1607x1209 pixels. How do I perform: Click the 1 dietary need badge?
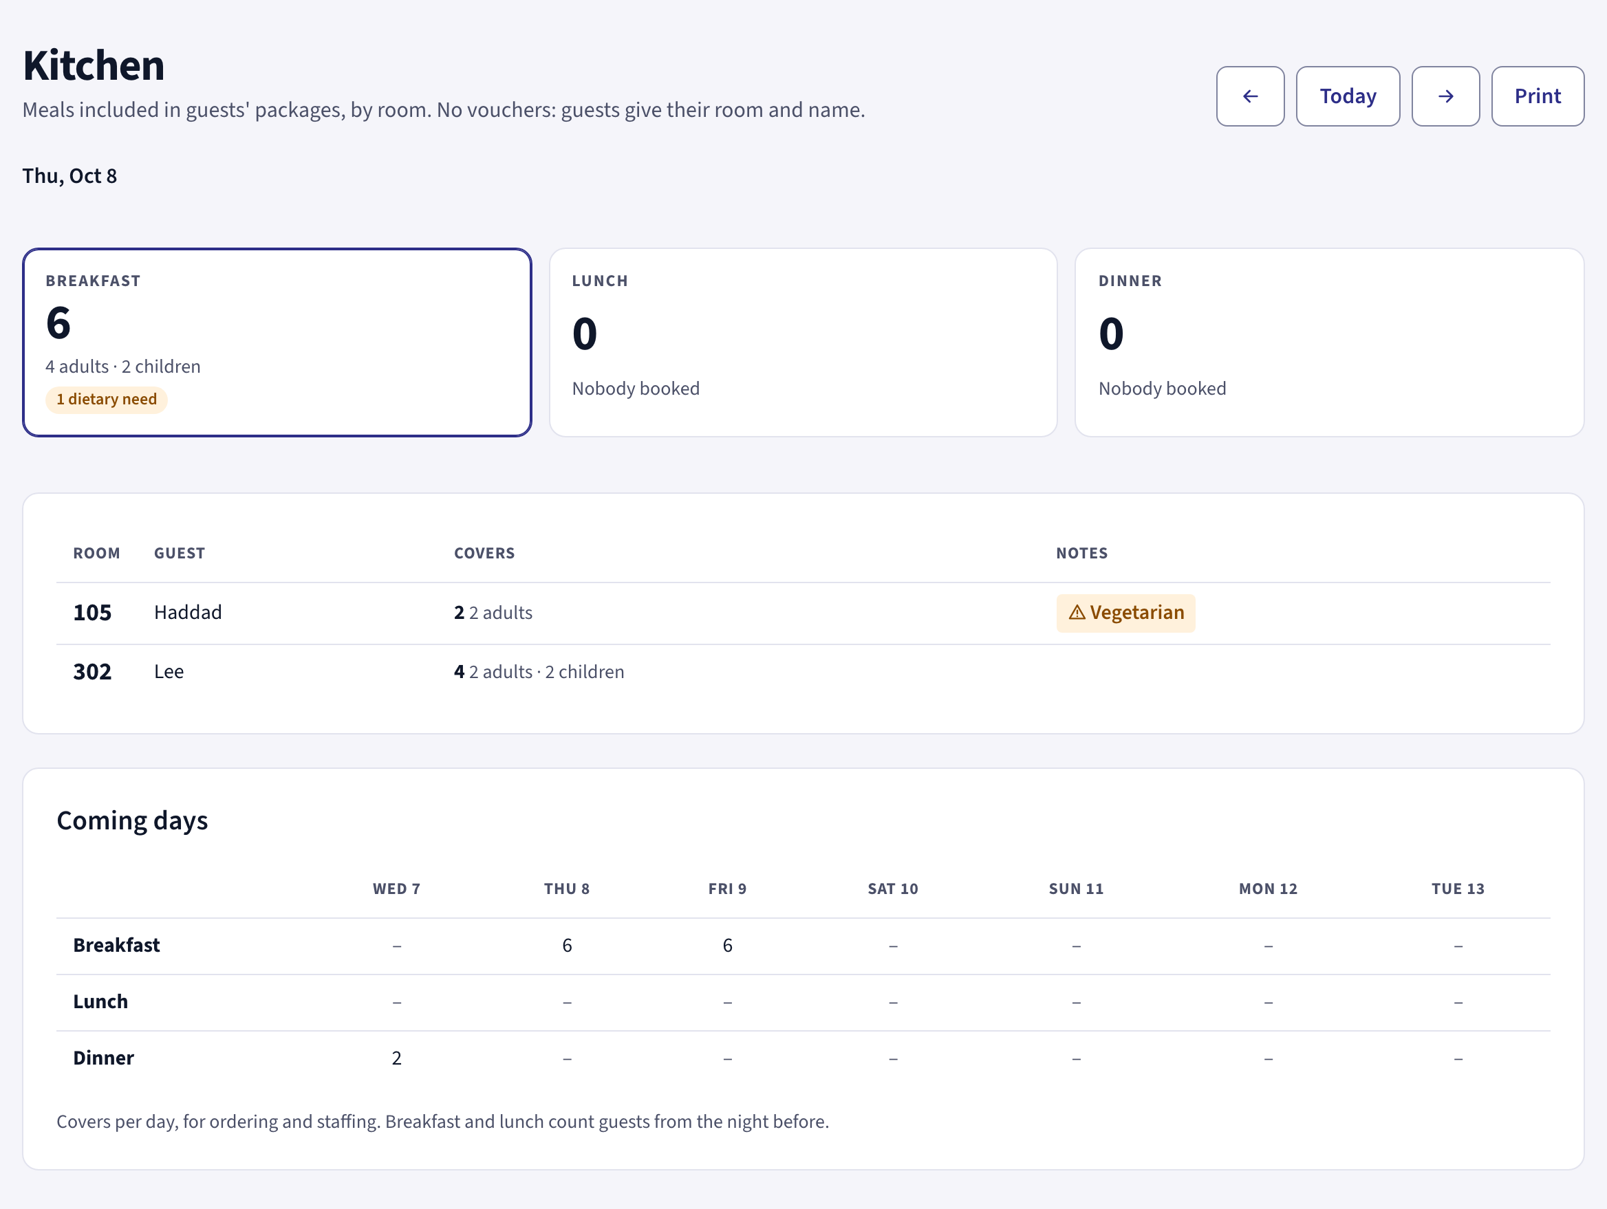coord(107,400)
